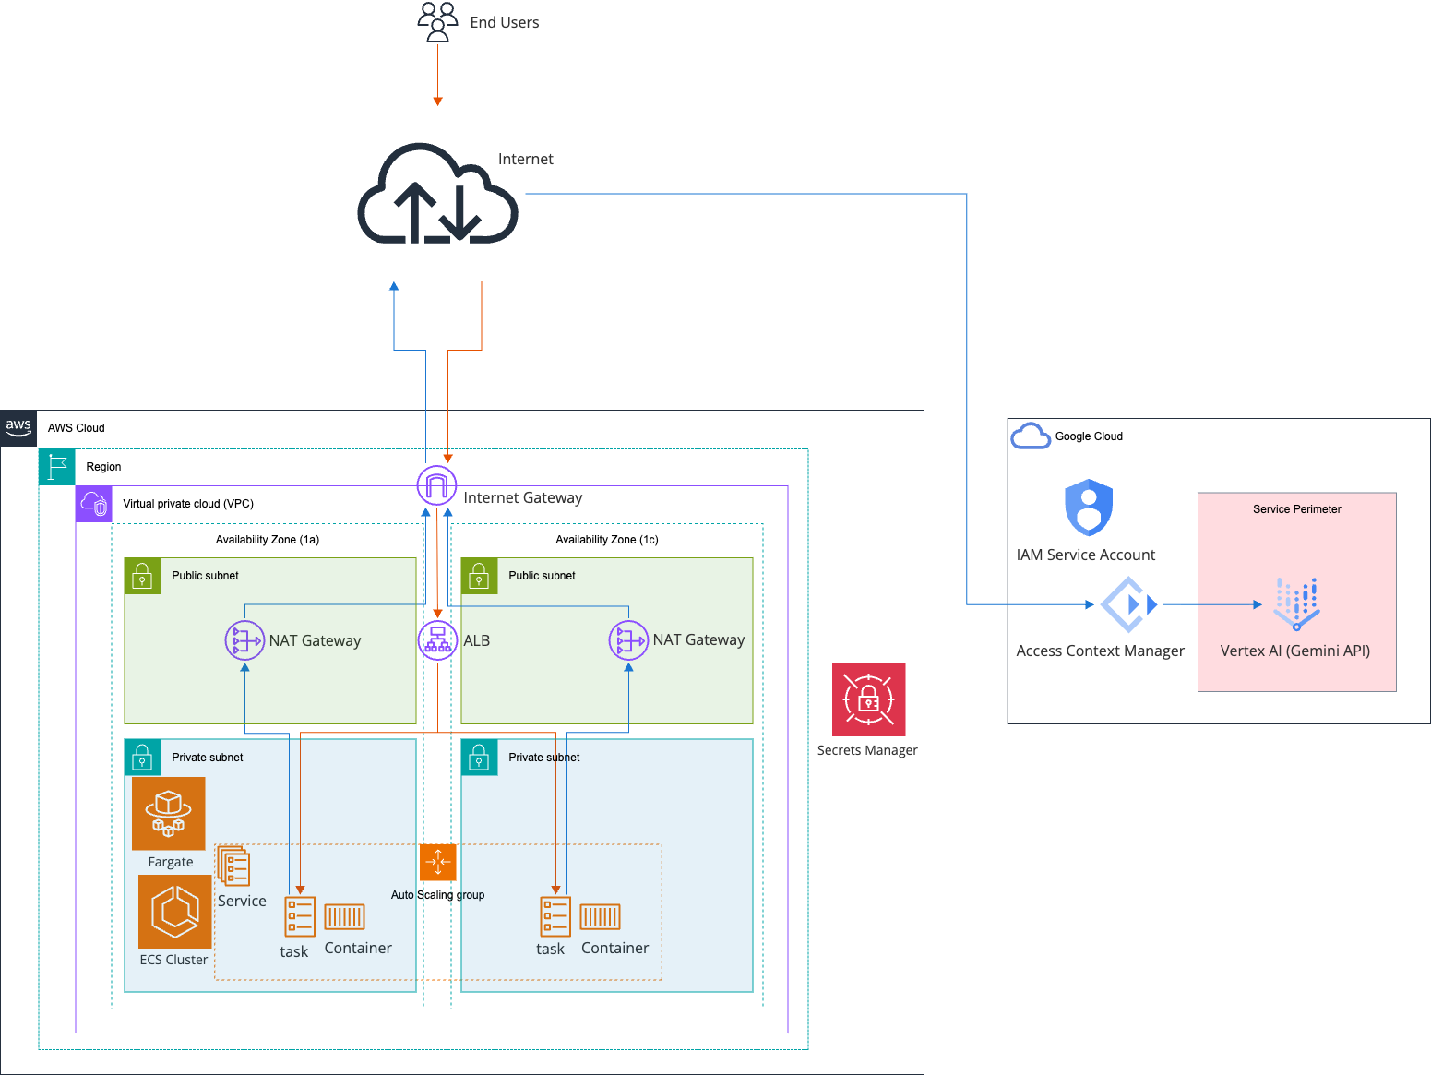Click the ECS Service icon
This screenshot has width=1431, height=1075.
point(233,866)
